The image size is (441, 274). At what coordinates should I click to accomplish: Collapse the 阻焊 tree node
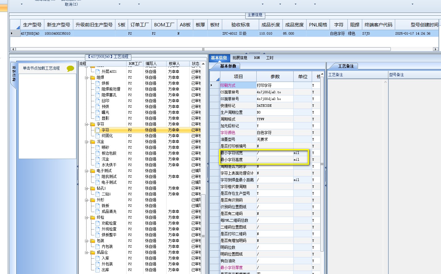[x=87, y=78]
